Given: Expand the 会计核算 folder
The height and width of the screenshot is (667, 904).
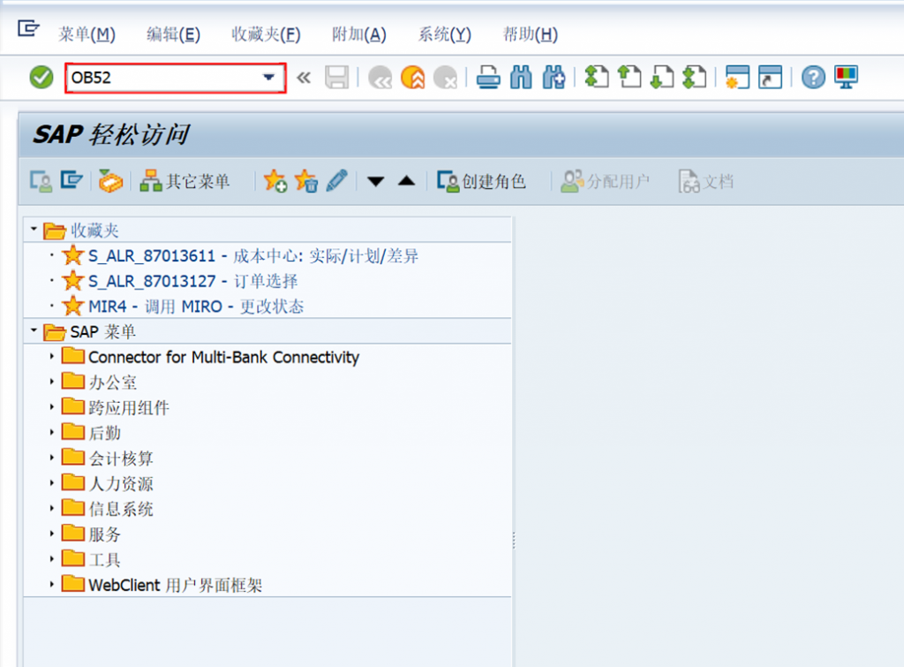Looking at the screenshot, I should point(51,458).
